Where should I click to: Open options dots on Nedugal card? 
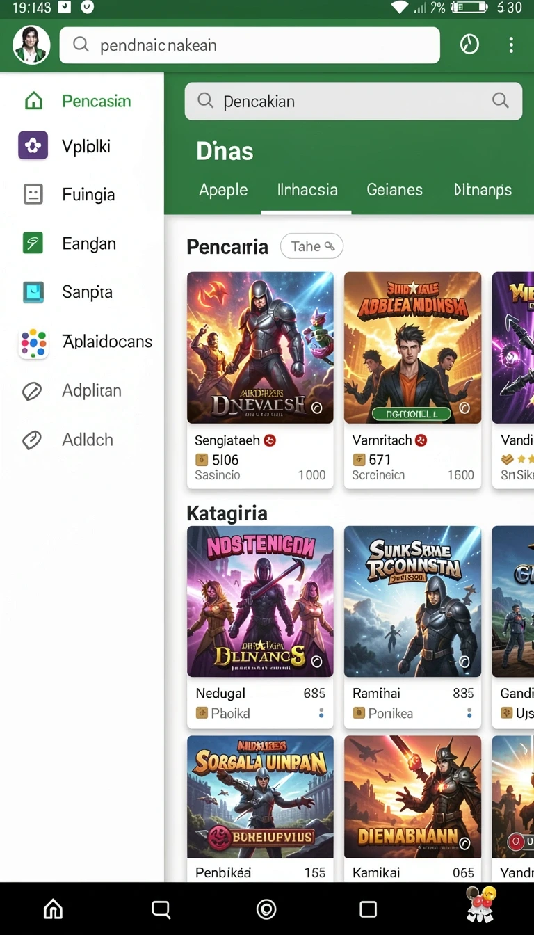(321, 713)
